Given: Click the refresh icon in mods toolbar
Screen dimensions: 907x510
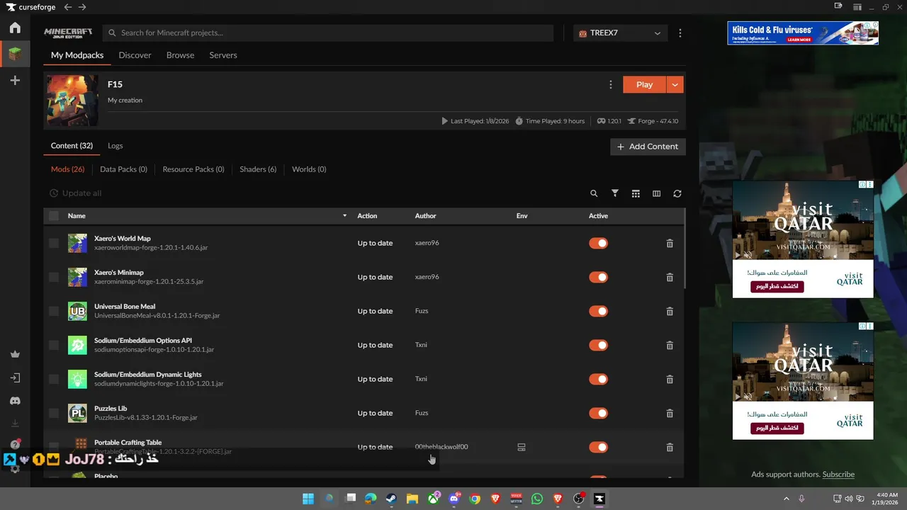Looking at the screenshot, I should pyautogui.click(x=677, y=193).
